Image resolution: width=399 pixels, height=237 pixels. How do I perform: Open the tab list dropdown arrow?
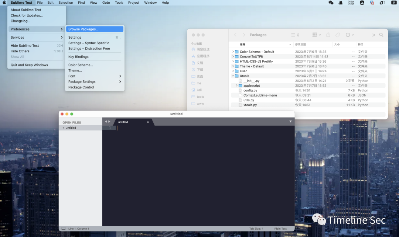290,122
